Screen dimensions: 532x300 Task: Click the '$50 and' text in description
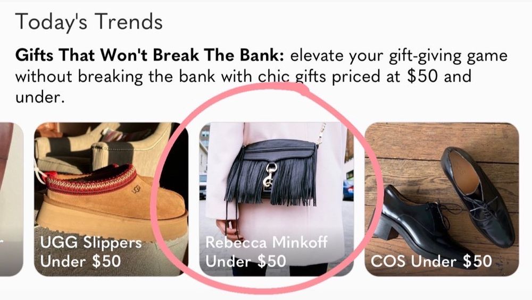click(x=439, y=76)
